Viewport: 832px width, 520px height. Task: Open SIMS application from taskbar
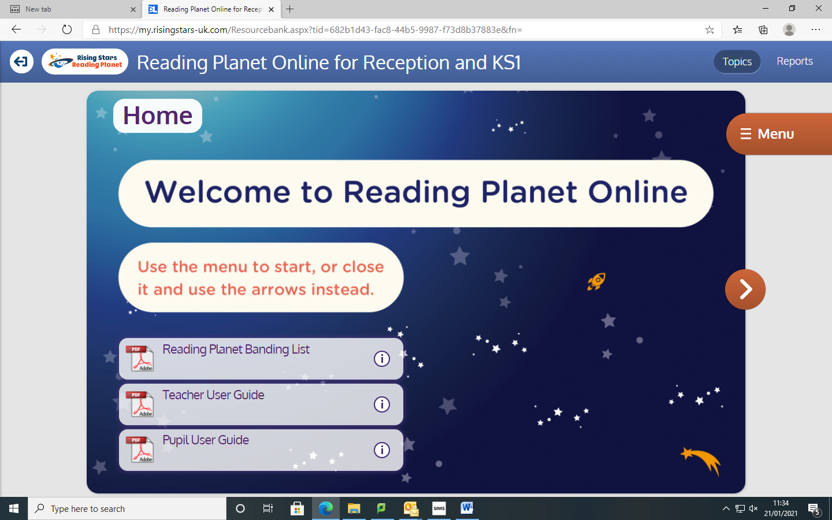coord(439,508)
